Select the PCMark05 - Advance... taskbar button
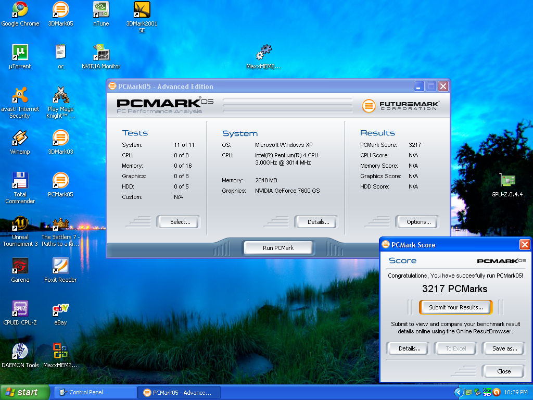 [x=180, y=393]
